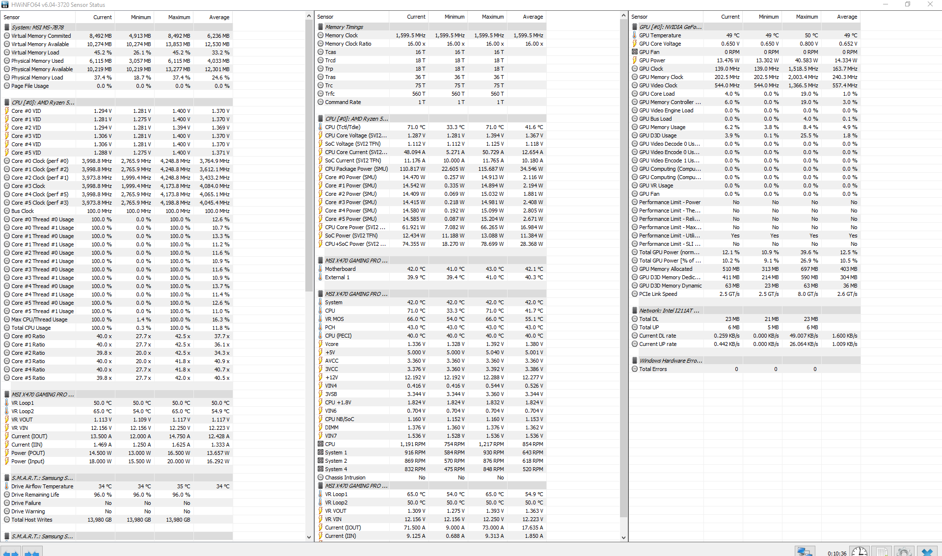The image size is (942, 556).
Task: Click the CPU (Tctl/Tdie) thermometer icon
Action: point(321,127)
